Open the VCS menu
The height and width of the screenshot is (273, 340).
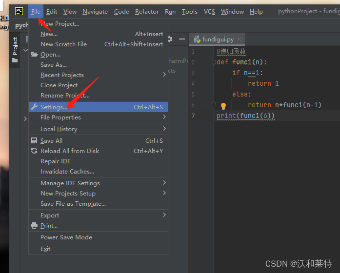(209, 12)
